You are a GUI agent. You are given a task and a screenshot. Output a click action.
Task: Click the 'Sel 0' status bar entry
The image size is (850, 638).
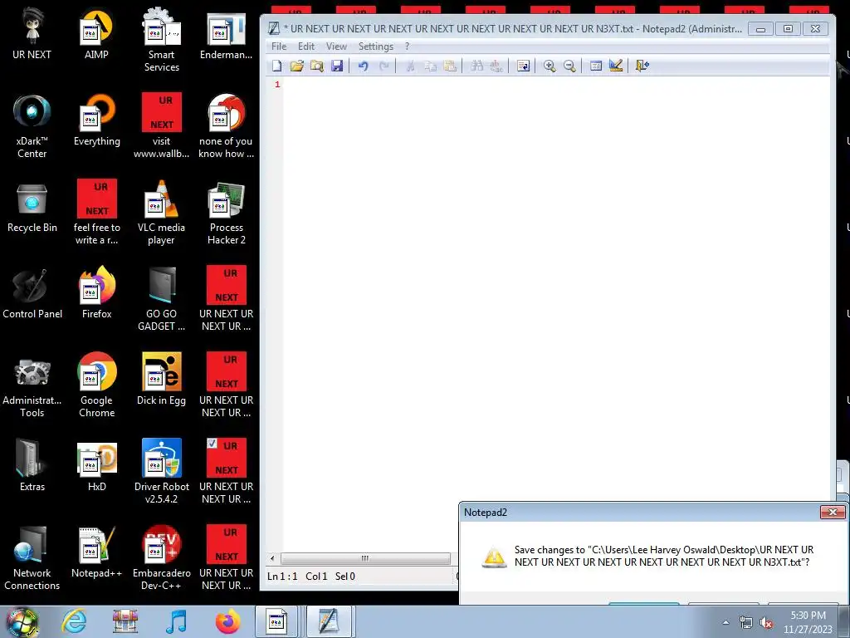coord(344,577)
